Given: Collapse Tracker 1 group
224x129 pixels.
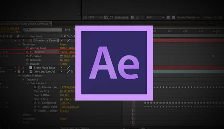Looking at the screenshot, I should pyautogui.click(x=23, y=80).
